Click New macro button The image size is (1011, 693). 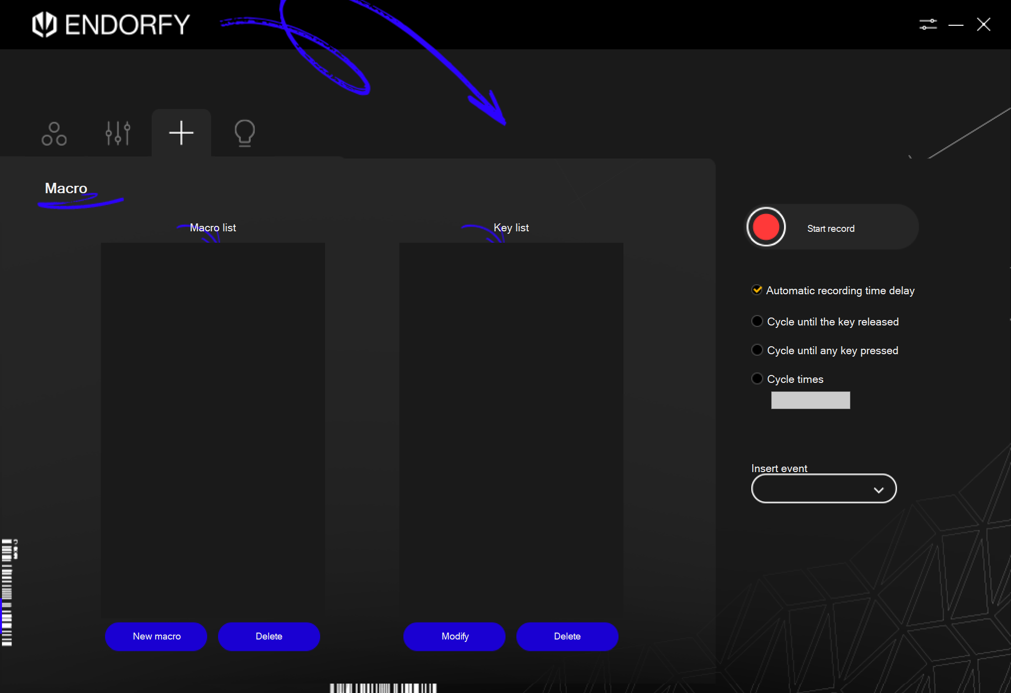click(x=157, y=636)
